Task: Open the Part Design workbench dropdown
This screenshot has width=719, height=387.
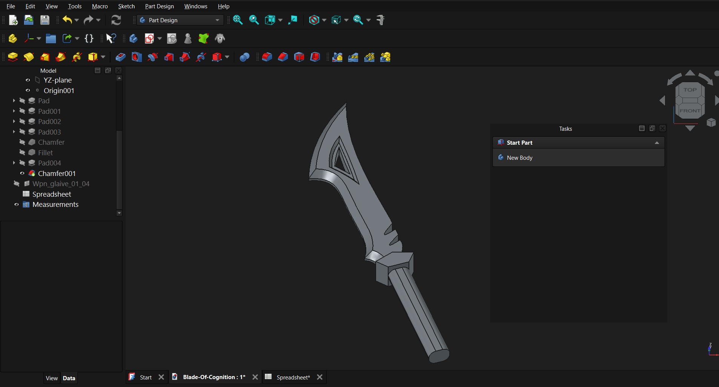Action: coord(180,20)
